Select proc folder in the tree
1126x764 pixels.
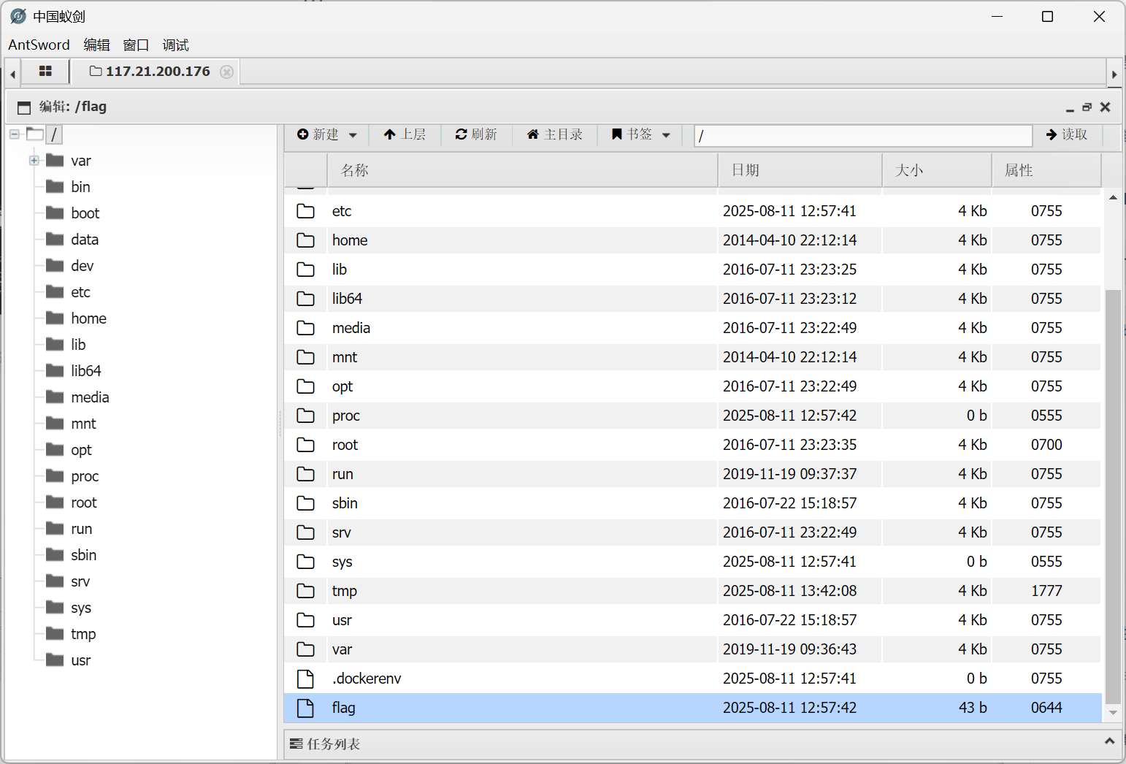click(85, 476)
